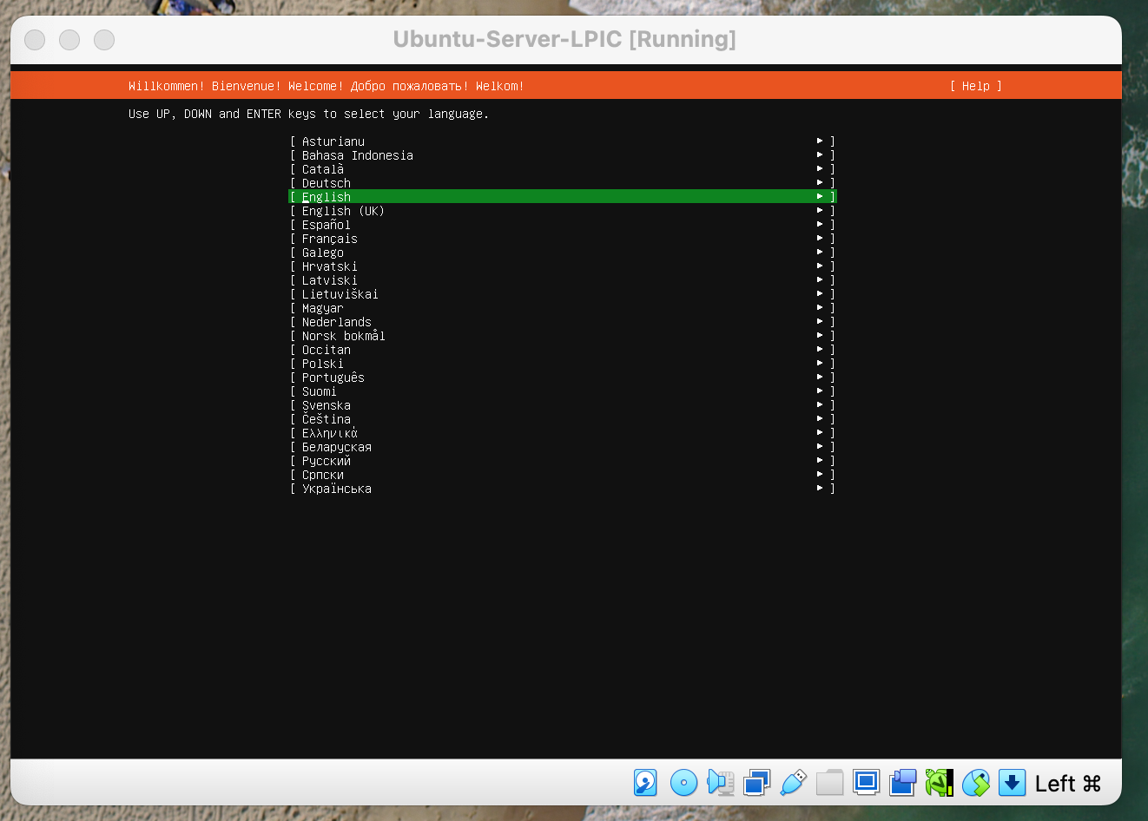Expand the Српски row arrow

point(820,474)
